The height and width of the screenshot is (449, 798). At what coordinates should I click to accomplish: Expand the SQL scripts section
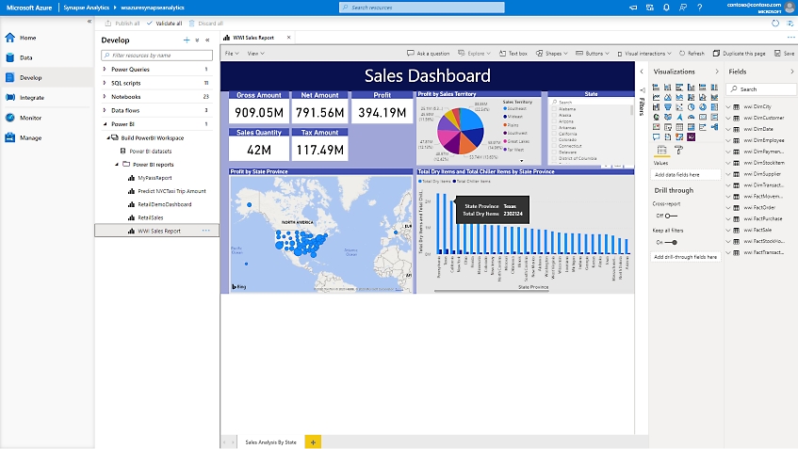pyautogui.click(x=106, y=83)
